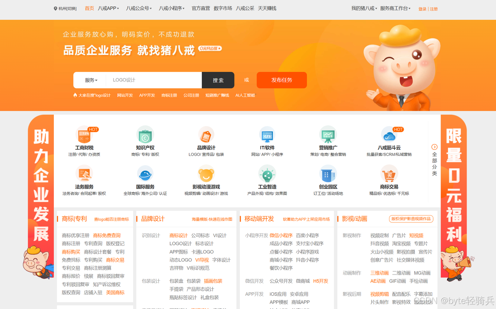Open the 国际服务 globe icon
Viewport: 496px width, 309px height.
(x=145, y=174)
